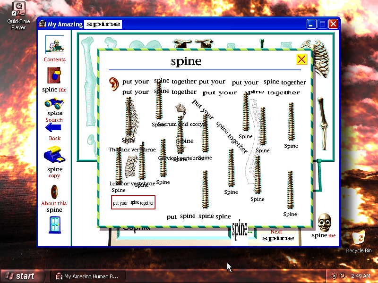Click the far-right lower spine column image
378x283 pixels.
290,190
